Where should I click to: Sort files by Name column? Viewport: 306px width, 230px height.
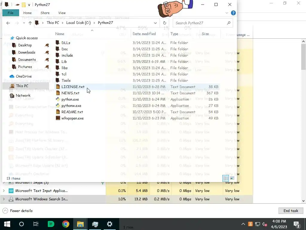click(60, 34)
